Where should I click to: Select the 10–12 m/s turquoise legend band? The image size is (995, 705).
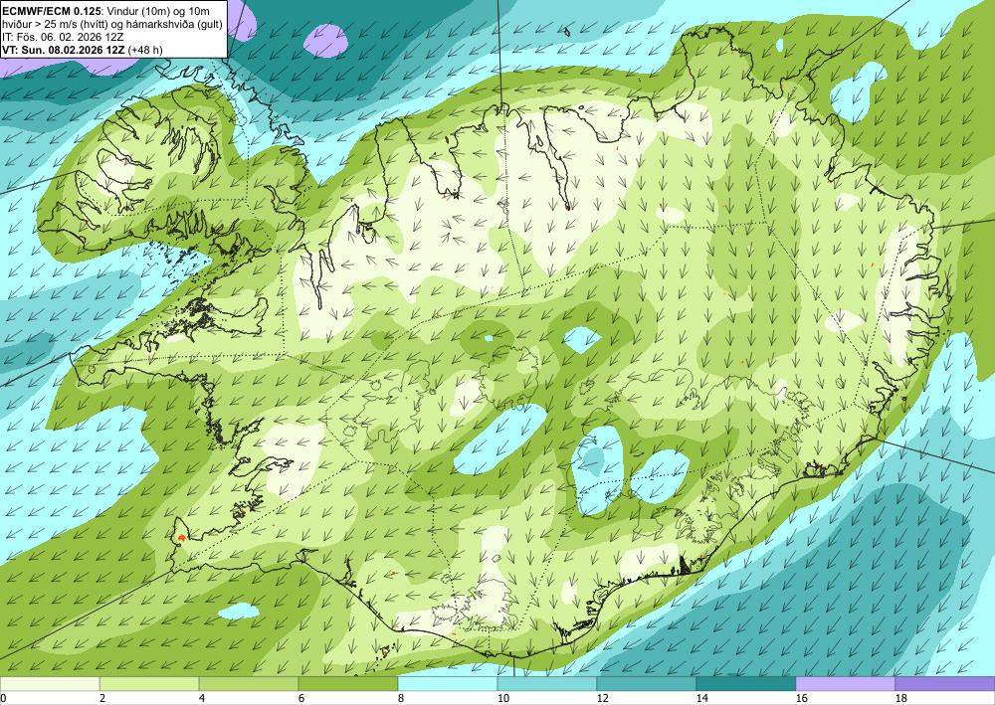click(547, 684)
